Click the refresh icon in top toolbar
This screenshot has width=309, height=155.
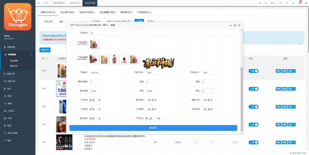(287, 3)
